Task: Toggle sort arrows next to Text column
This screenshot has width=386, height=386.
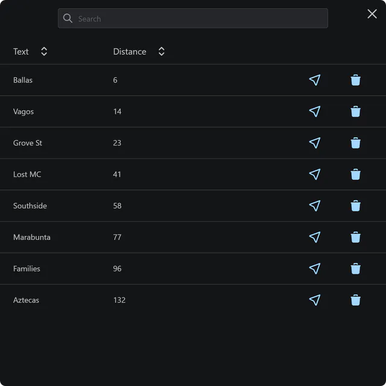Action: (44, 51)
